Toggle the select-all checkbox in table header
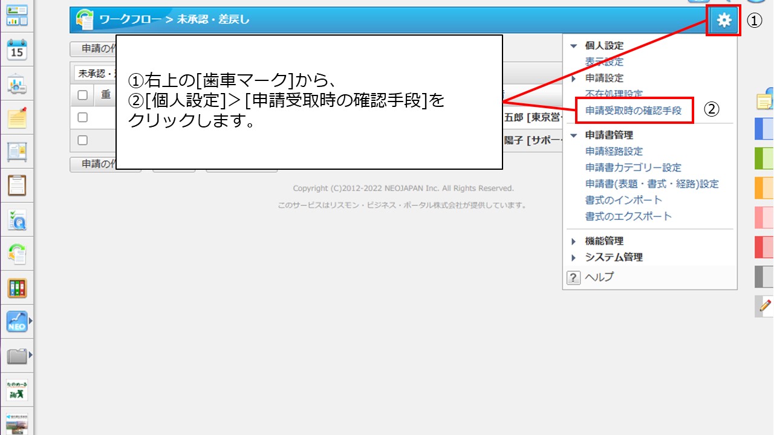The height and width of the screenshot is (435, 774). click(83, 95)
